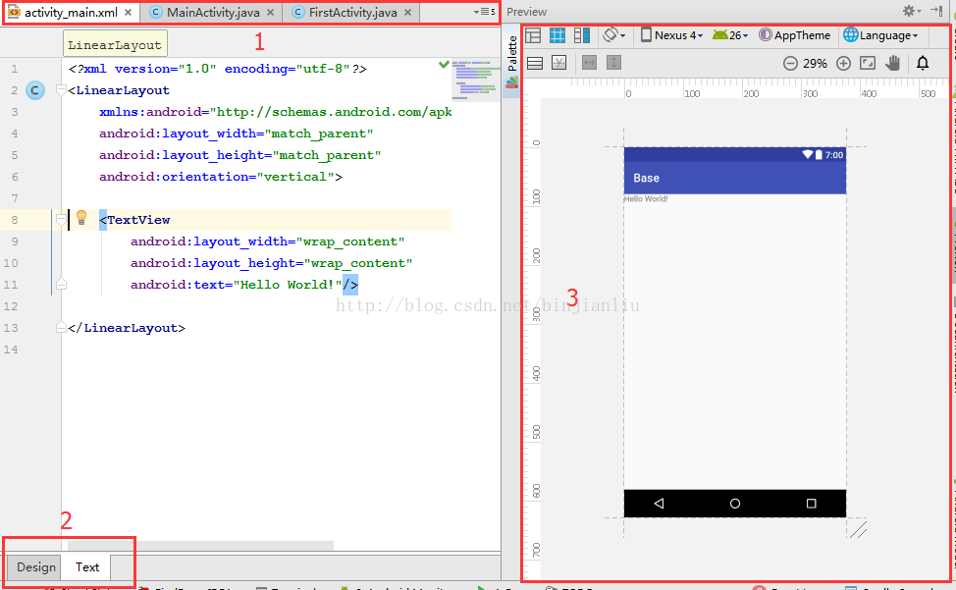Click the Back navigation triangle in preview

coord(659,504)
